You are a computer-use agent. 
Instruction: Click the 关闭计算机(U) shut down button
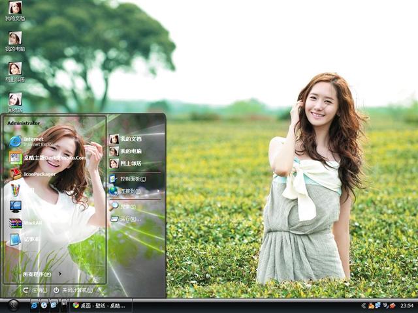(73, 290)
